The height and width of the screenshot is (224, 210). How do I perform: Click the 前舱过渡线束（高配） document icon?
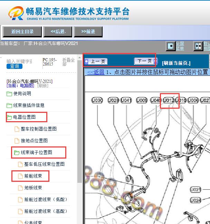20,211
